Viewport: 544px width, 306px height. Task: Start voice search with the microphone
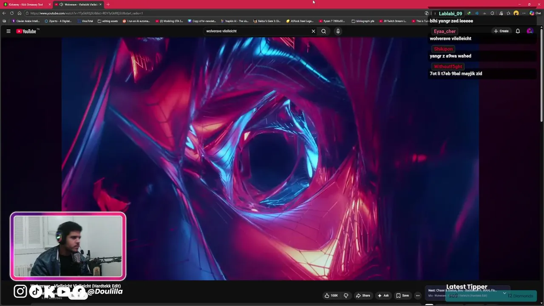click(338, 31)
